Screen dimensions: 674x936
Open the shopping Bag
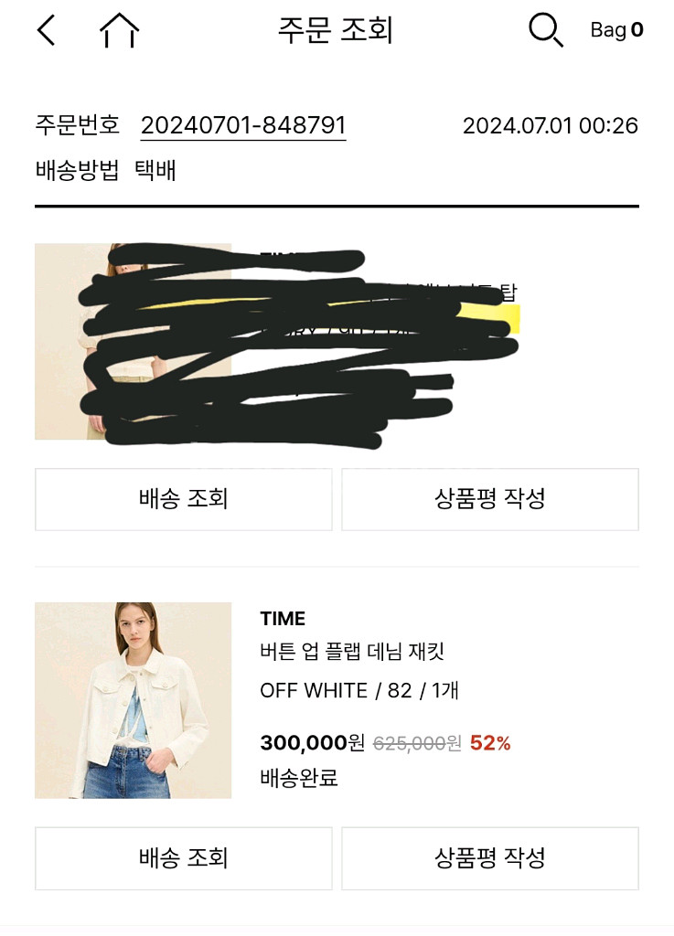coord(616,30)
